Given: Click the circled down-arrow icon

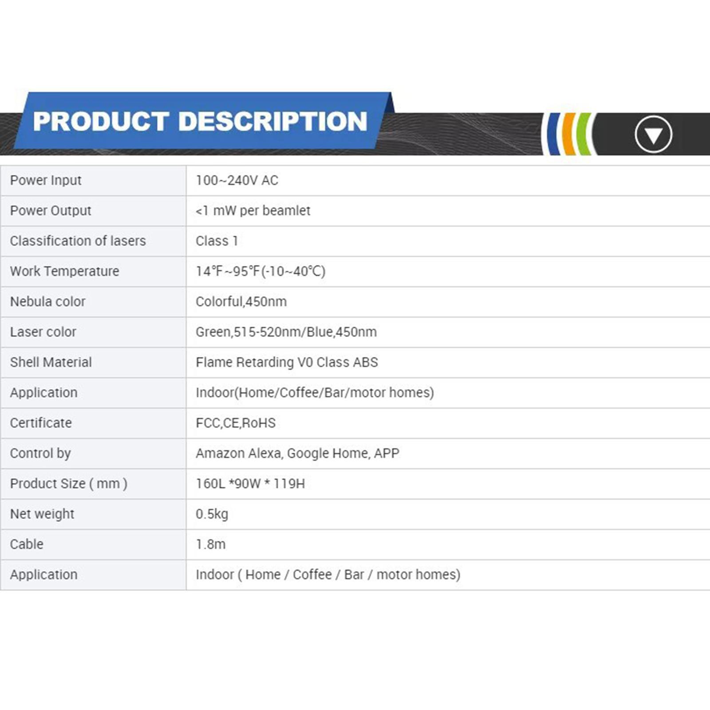Looking at the screenshot, I should tap(653, 134).
